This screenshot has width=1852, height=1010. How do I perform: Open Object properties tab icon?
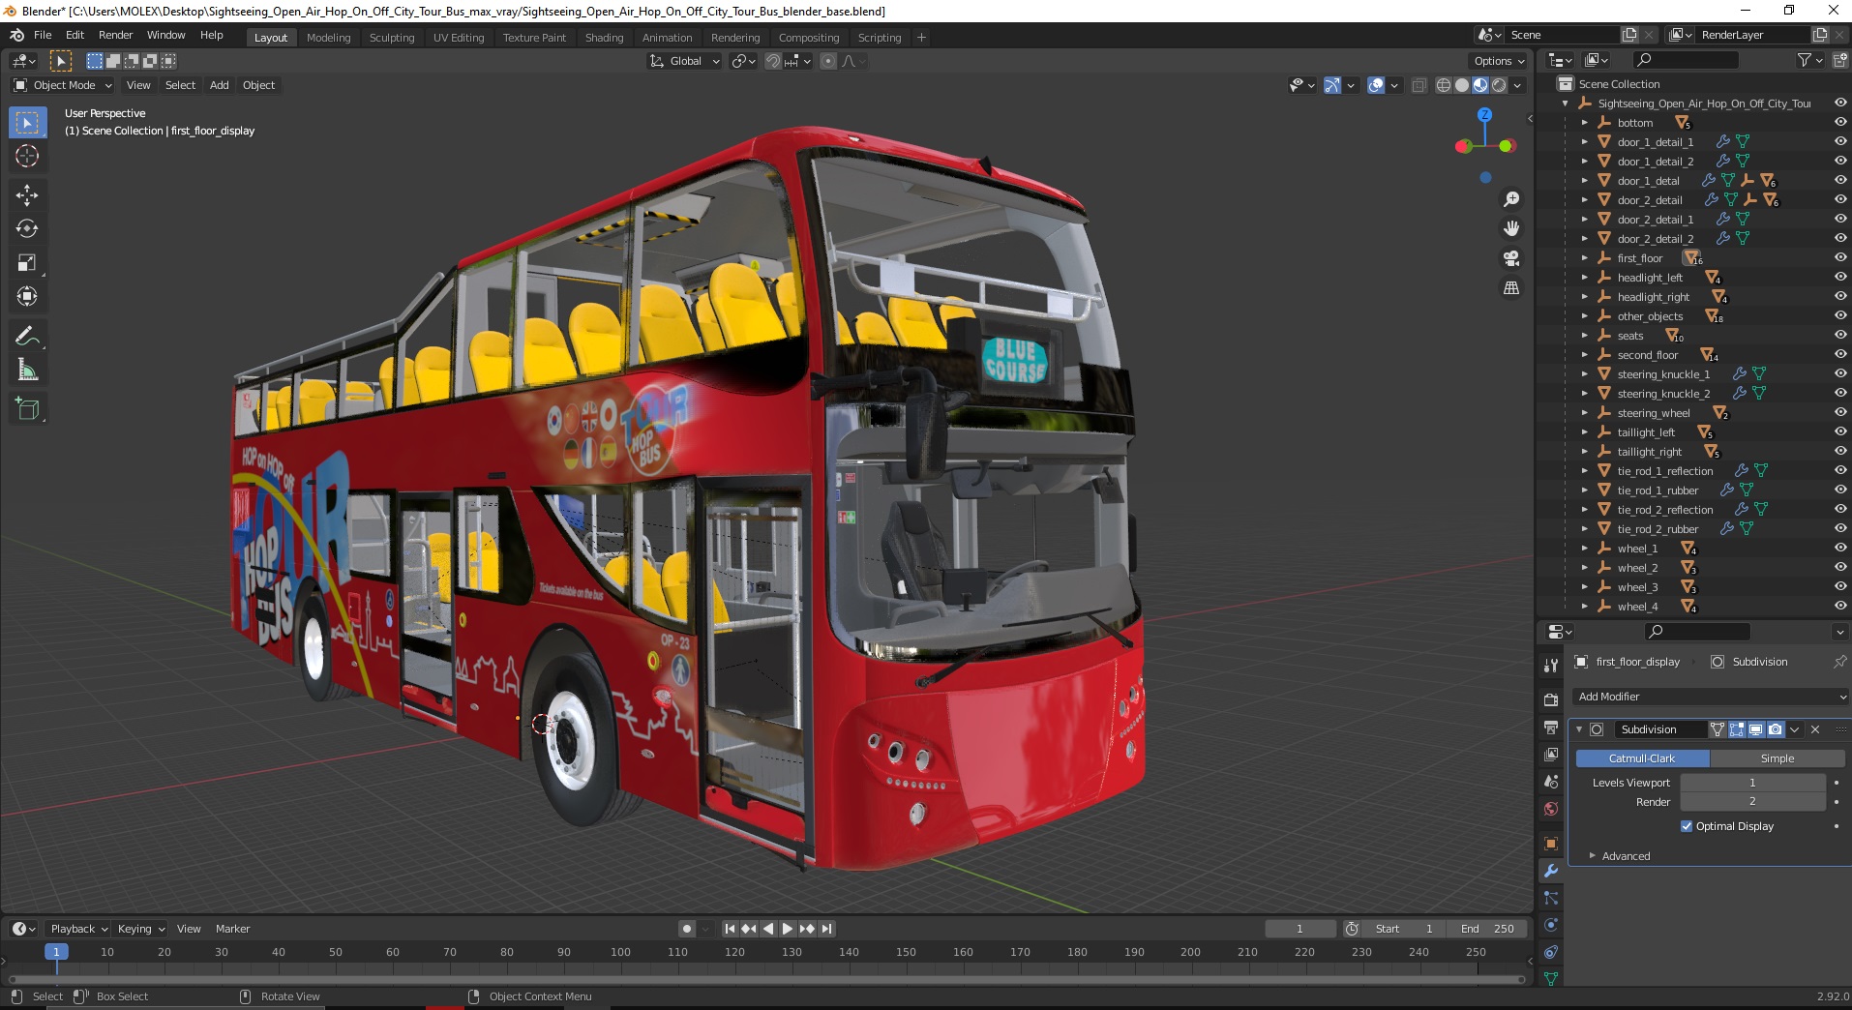coord(1551,844)
